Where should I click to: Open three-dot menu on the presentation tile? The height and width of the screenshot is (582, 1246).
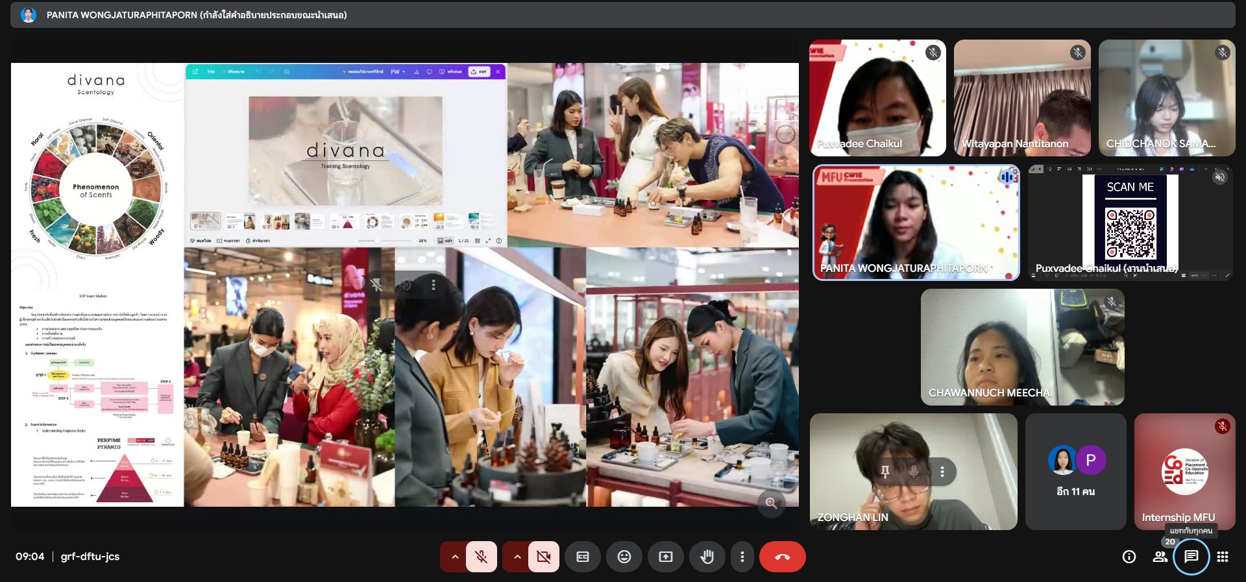(434, 285)
